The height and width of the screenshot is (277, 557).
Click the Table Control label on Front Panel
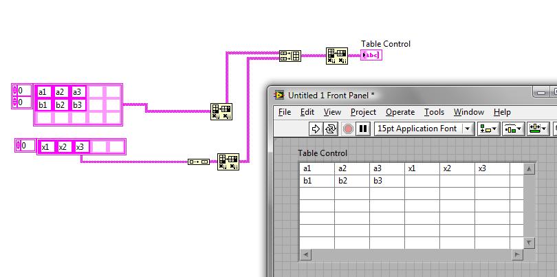323,153
